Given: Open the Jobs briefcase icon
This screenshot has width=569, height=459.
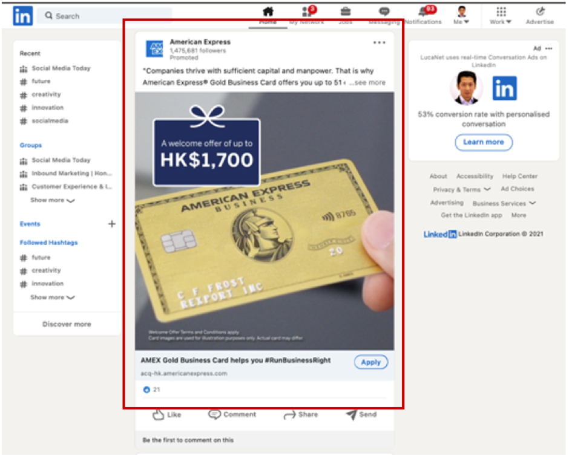Looking at the screenshot, I should point(345,12).
